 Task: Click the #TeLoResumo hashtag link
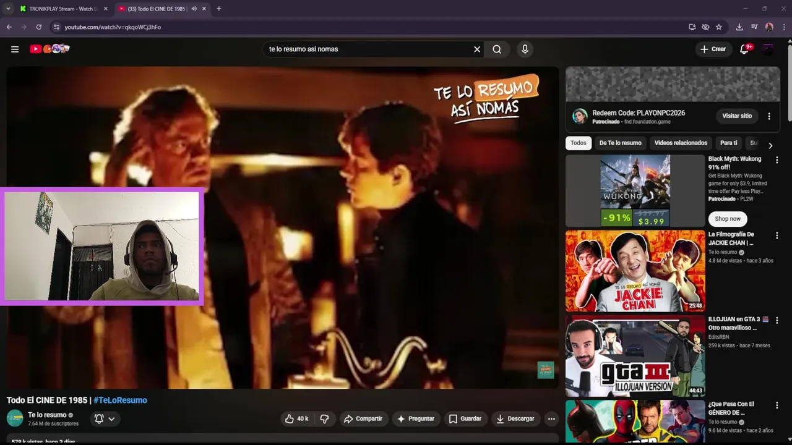coord(120,400)
